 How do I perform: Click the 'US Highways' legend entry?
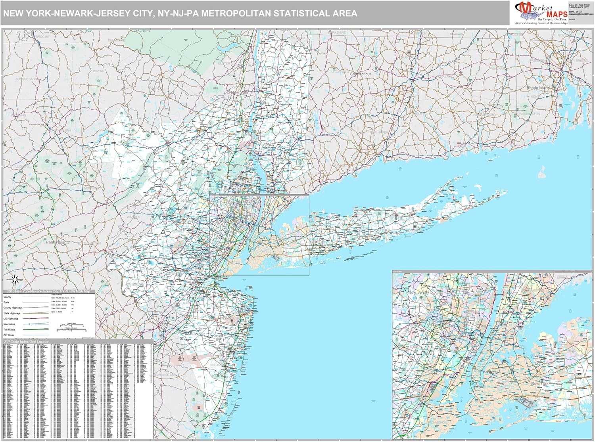coord(11,319)
